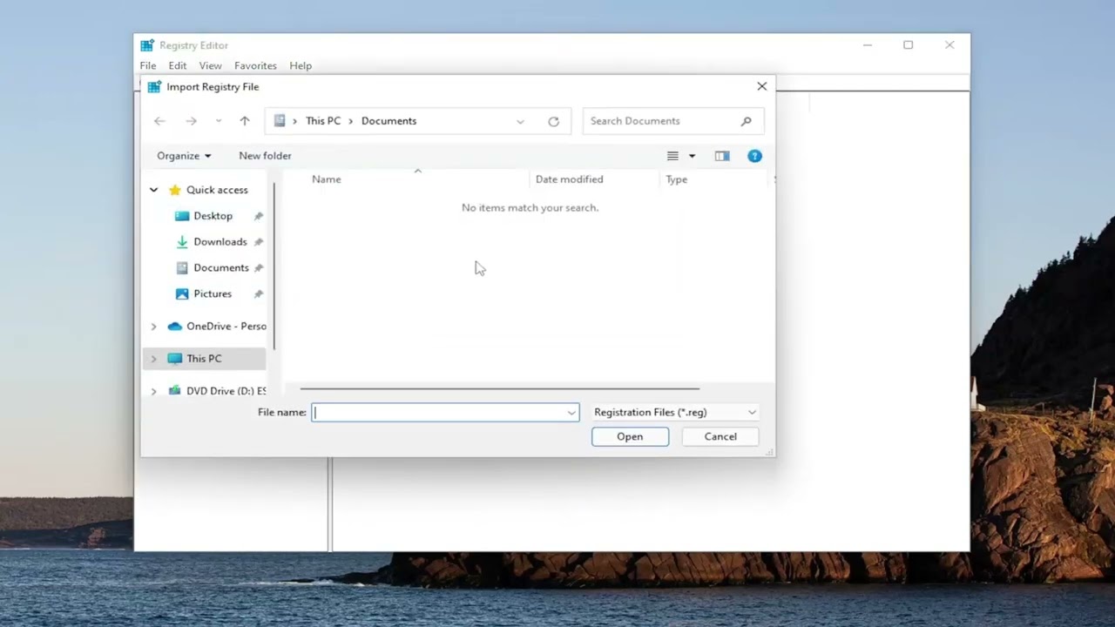
Task: Sort by the Date modified column
Action: [x=569, y=179]
